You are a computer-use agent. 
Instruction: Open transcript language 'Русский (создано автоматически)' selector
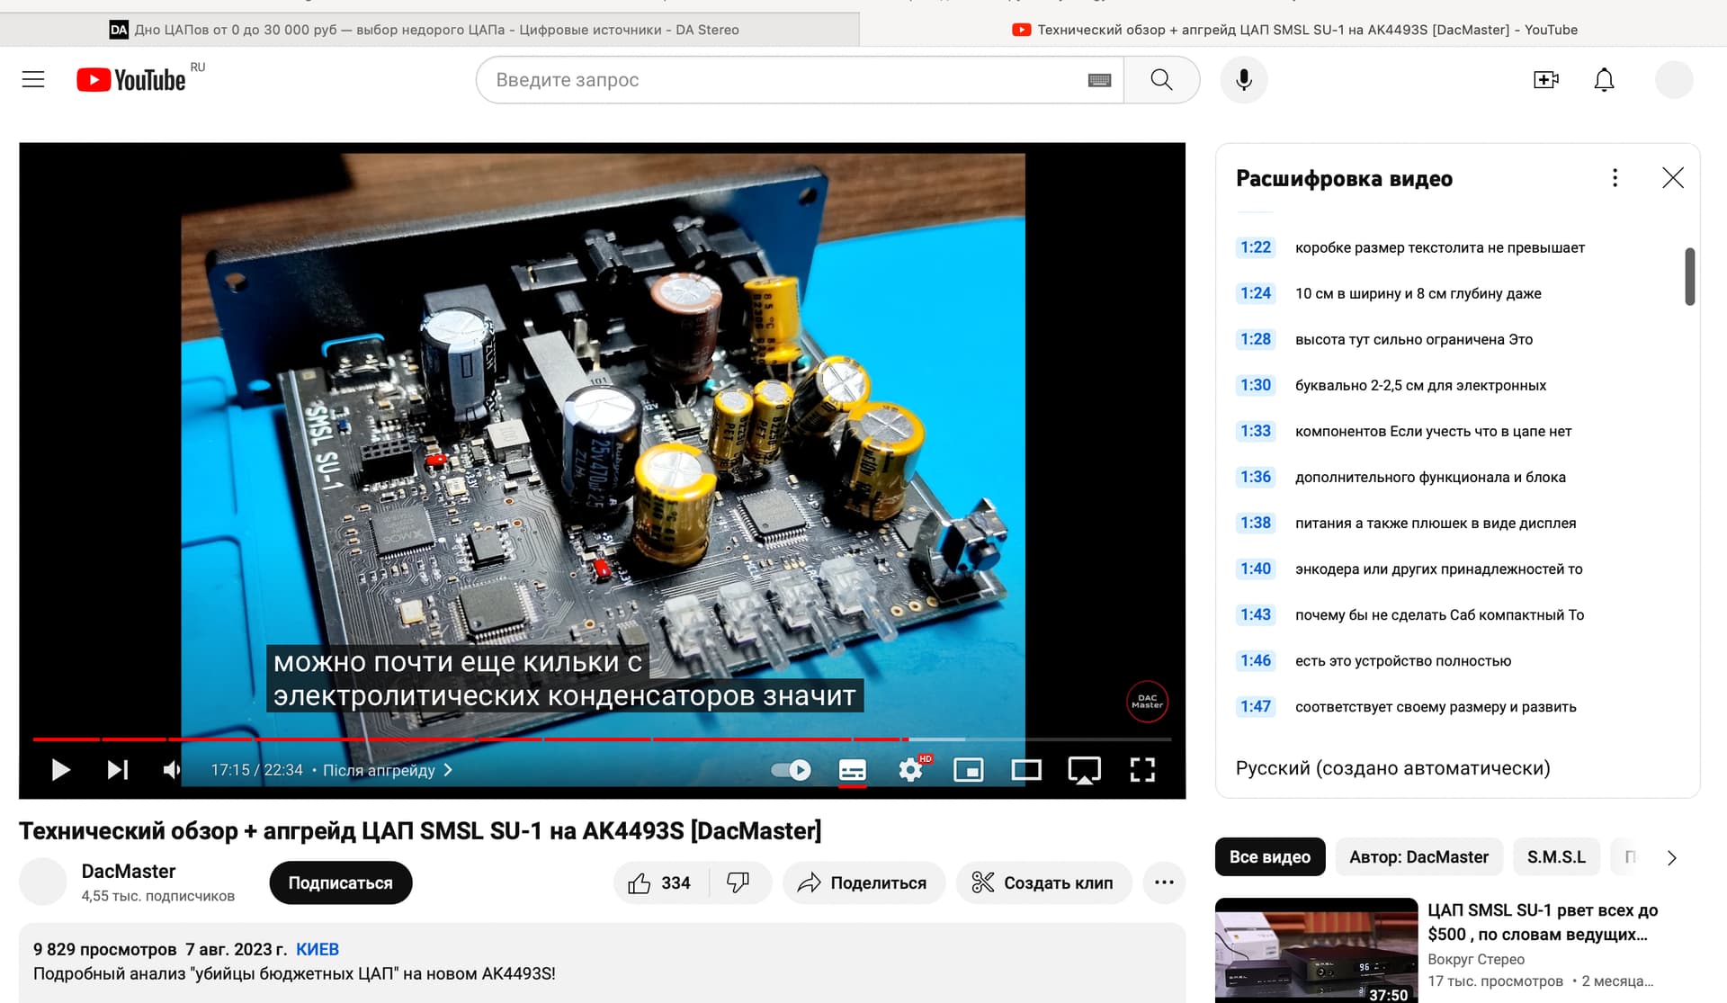click(1392, 768)
